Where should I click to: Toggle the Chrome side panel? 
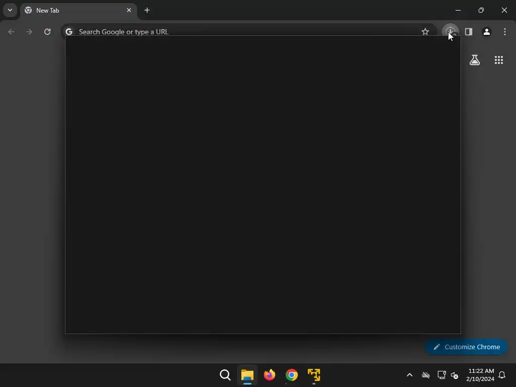tap(469, 32)
